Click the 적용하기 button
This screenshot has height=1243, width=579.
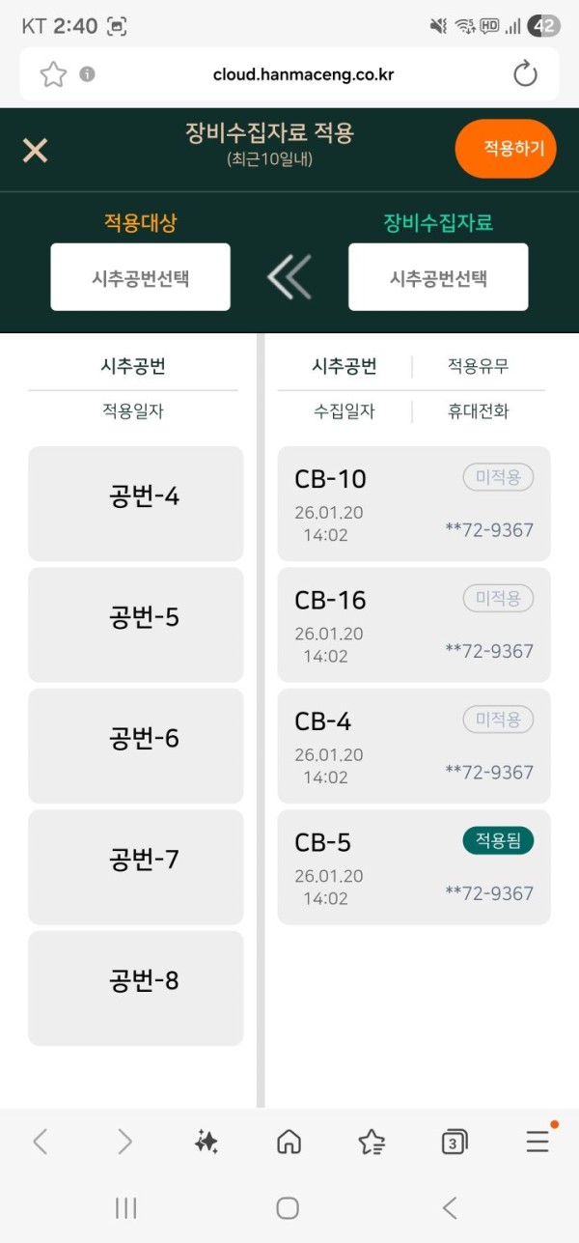coord(506,149)
